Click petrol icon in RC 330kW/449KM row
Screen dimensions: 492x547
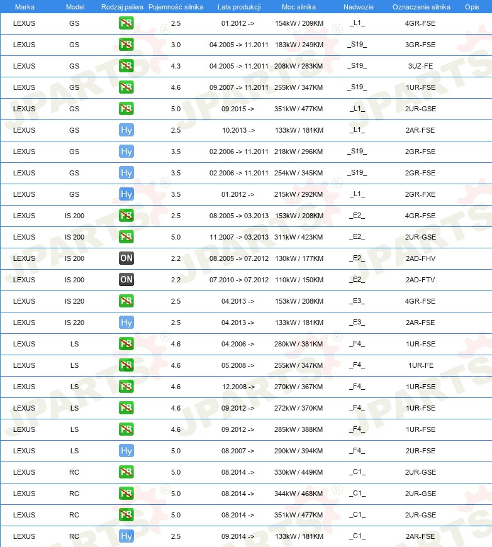point(126,472)
